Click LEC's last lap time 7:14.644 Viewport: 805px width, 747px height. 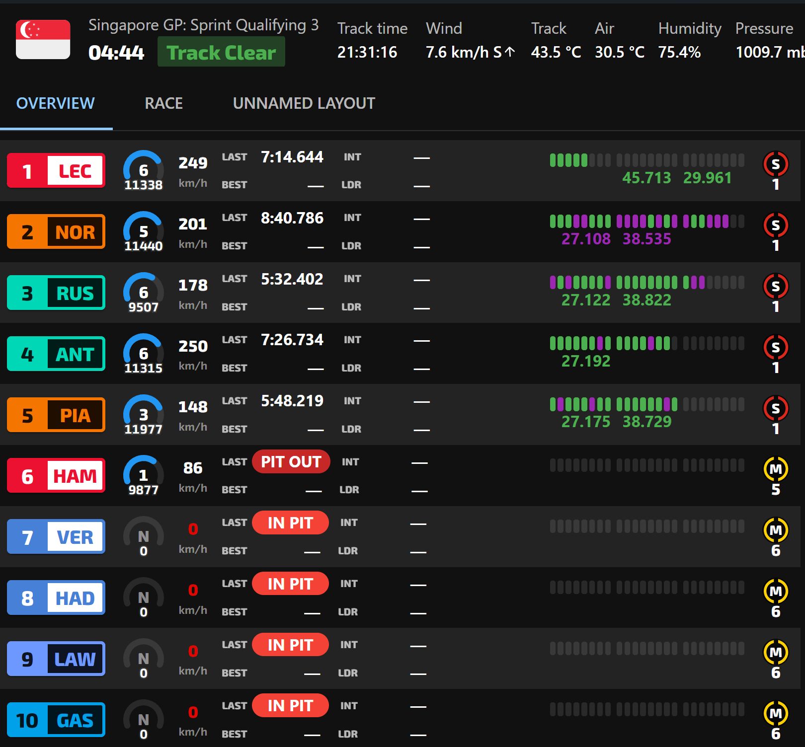292,157
